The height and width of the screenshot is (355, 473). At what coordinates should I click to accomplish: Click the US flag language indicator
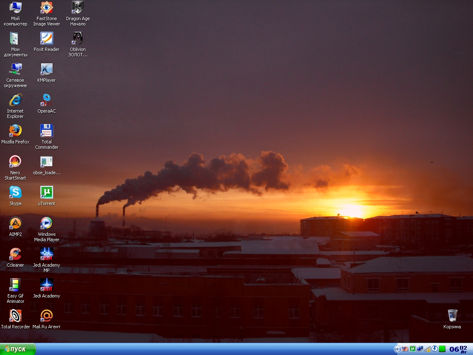tap(405, 349)
